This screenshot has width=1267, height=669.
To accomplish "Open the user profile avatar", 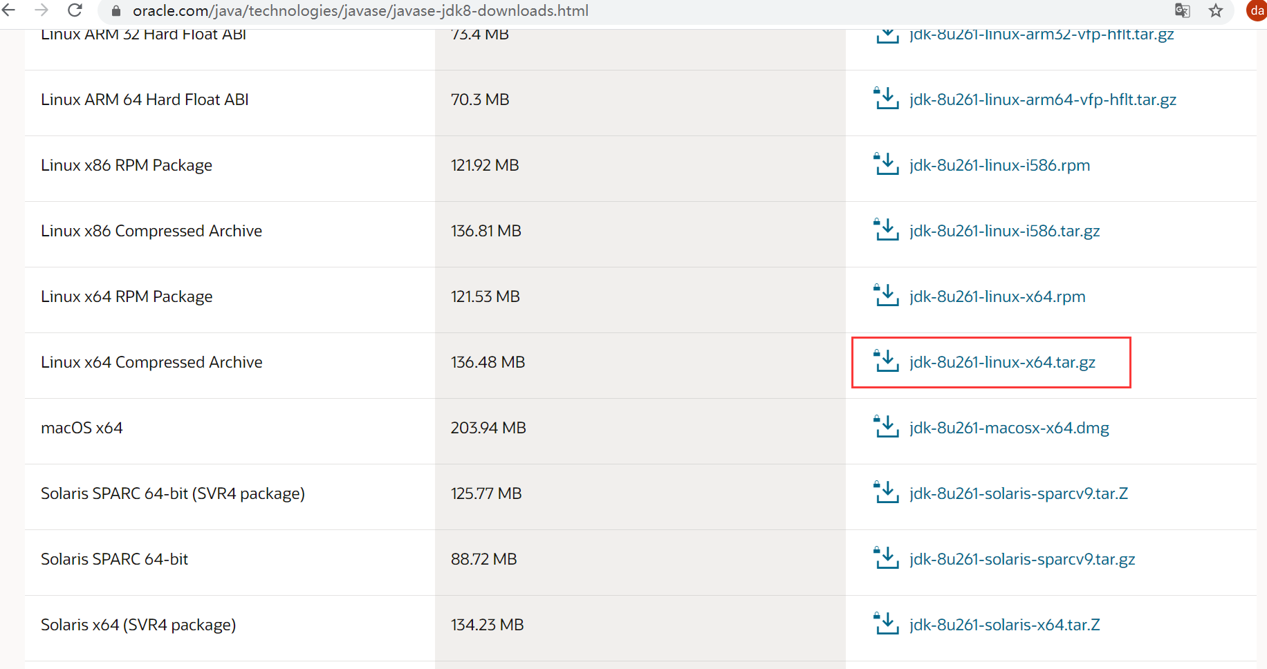I will click(x=1257, y=10).
